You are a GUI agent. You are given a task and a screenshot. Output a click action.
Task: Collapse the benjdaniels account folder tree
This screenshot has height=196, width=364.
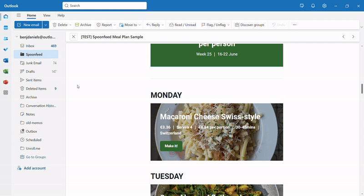[x=17, y=37]
